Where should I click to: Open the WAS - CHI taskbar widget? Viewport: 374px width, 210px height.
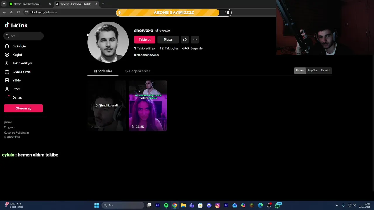(13, 205)
